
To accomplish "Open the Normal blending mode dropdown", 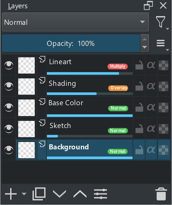I will [x=75, y=22].
